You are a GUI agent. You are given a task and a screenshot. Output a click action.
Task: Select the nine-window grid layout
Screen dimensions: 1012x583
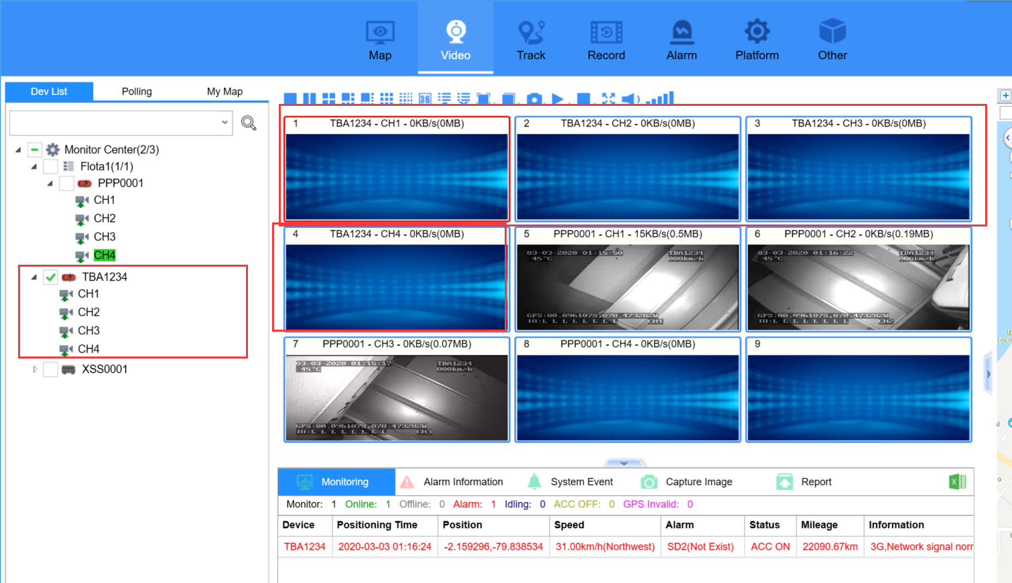pyautogui.click(x=387, y=99)
